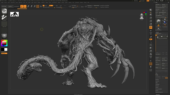Adjust the Rgb Intensity slider
This screenshot has width=170, height=95.
pos(49,7)
